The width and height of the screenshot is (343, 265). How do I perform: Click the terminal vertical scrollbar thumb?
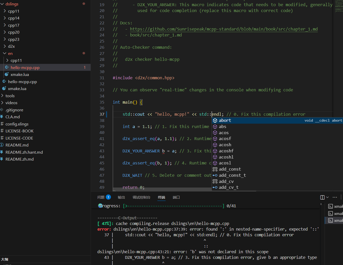pyautogui.click(x=321, y=204)
